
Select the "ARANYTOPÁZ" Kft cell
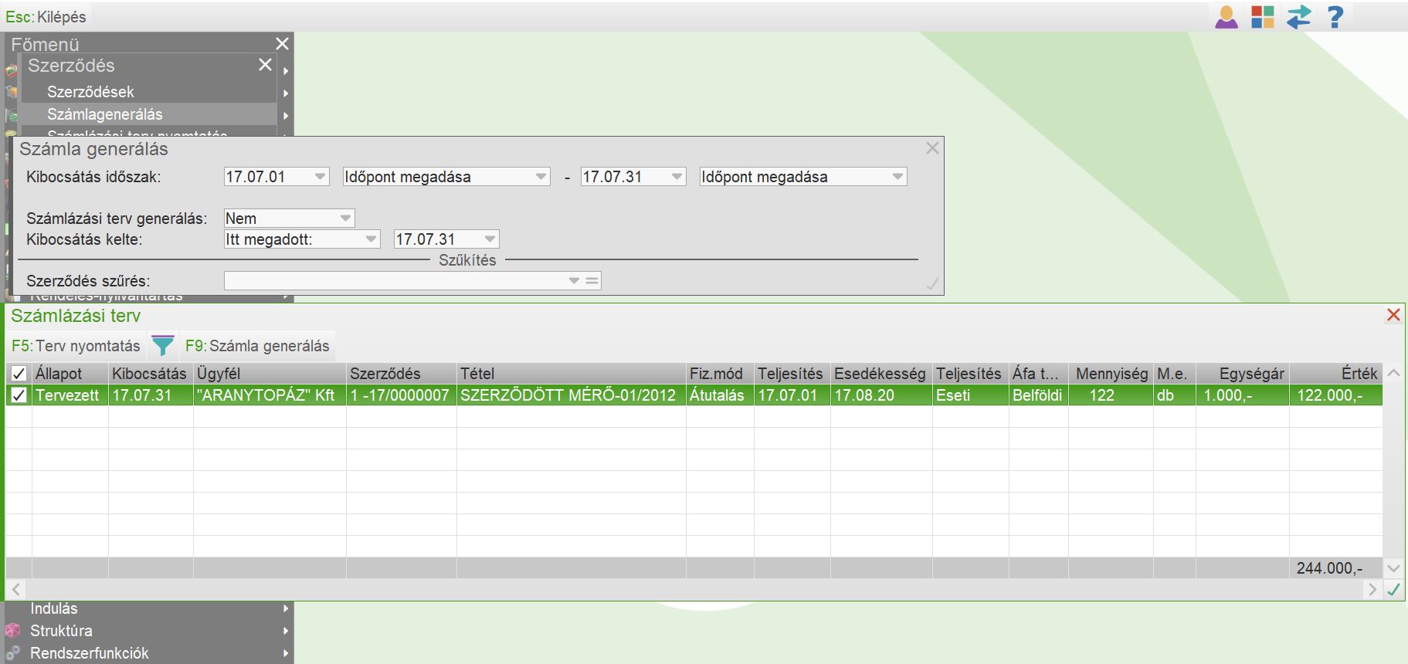tap(270, 395)
